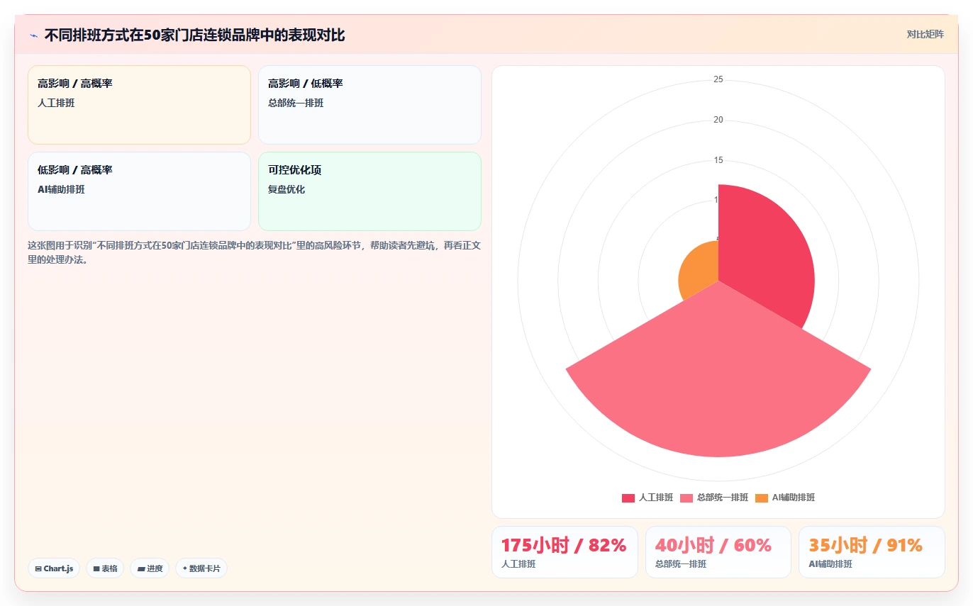Select the 40小时 / 60% stat card
The height and width of the screenshot is (606, 973).
(x=718, y=552)
